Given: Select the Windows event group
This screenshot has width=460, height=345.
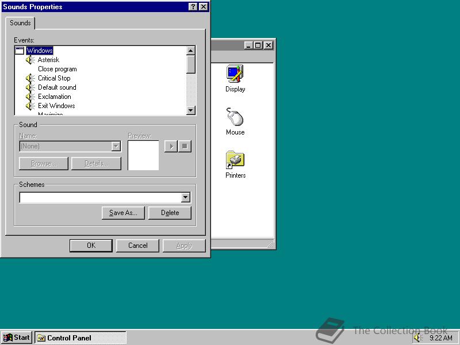Looking at the screenshot, I should click(40, 51).
